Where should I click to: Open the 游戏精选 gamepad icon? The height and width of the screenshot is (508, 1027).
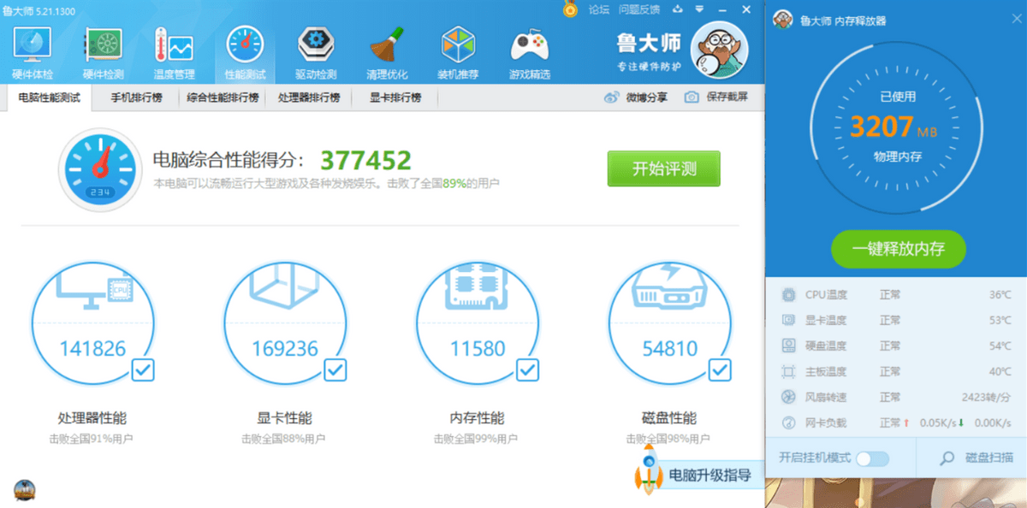tap(530, 44)
